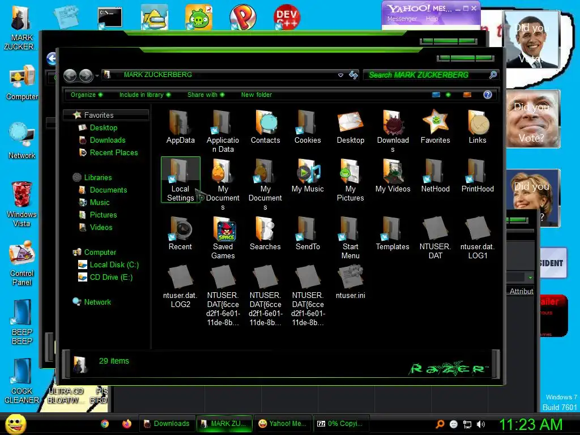580x435 pixels.
Task: Open the Cookies folder
Action: tap(308, 127)
